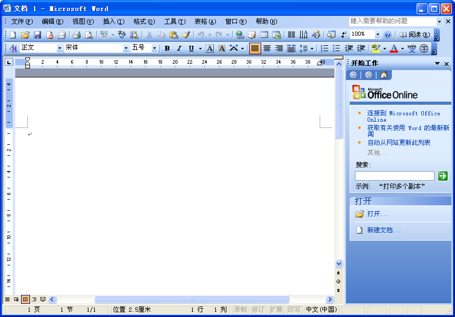455x317 pixels.
Task: Open the 表格(A) menu
Action: pyautogui.click(x=205, y=22)
